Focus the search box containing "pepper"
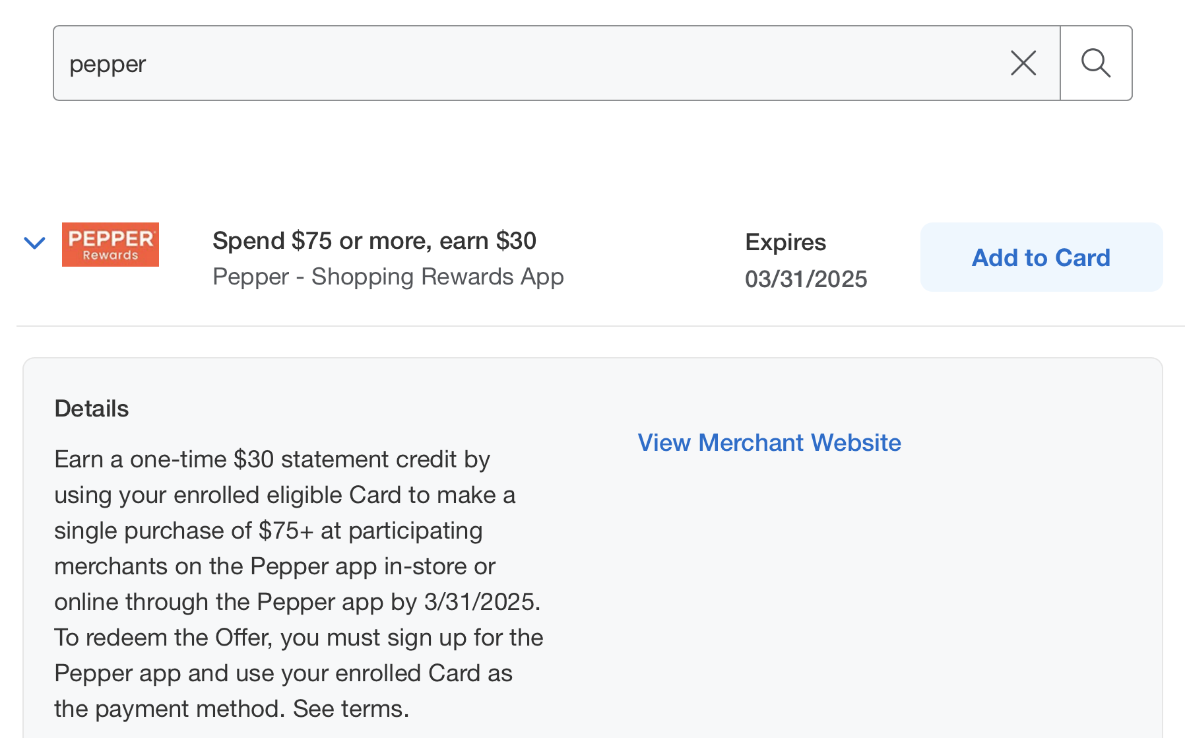1185x738 pixels. 556,63
